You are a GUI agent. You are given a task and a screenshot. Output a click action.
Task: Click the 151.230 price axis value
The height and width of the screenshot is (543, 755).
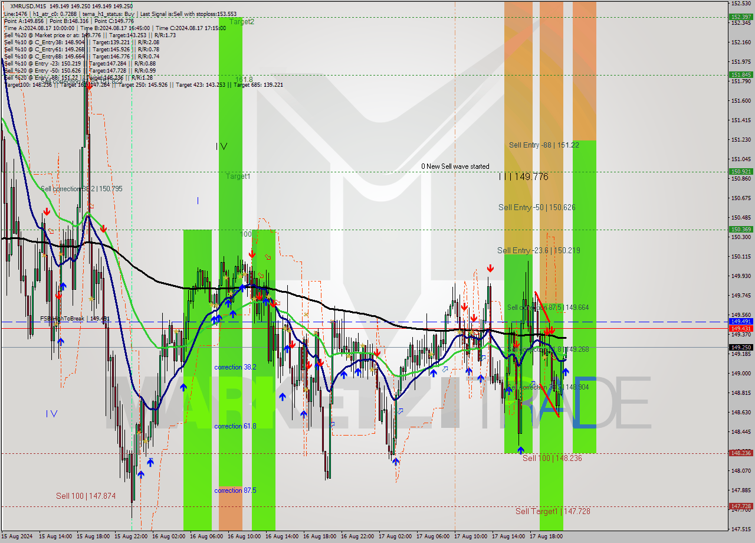(740, 140)
